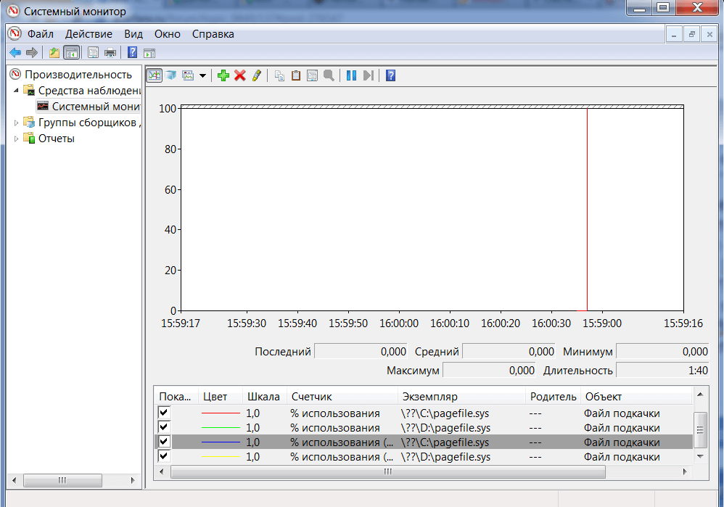Click the green Add counter plus icon
Viewport: 724px width, 507px height.
[223, 75]
